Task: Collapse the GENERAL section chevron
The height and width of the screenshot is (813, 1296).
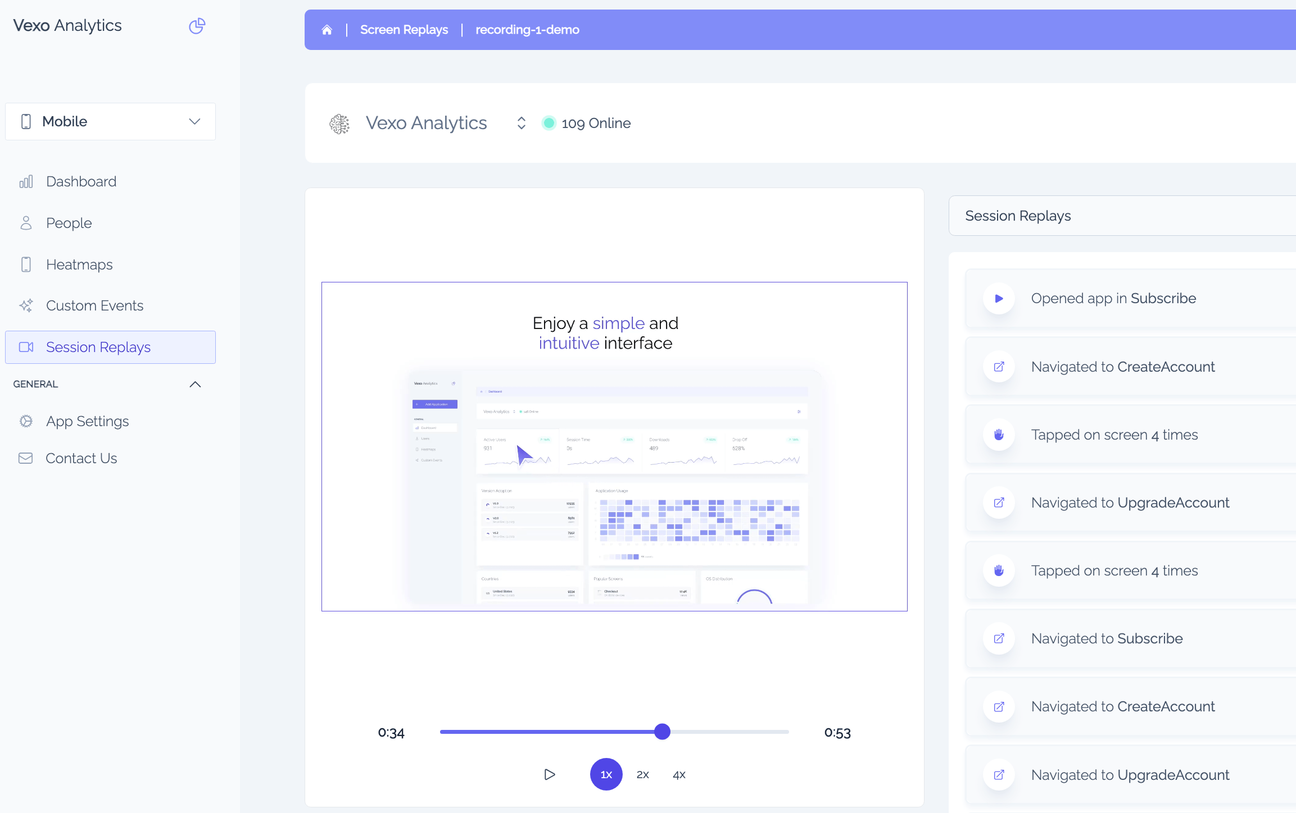Action: coord(195,384)
